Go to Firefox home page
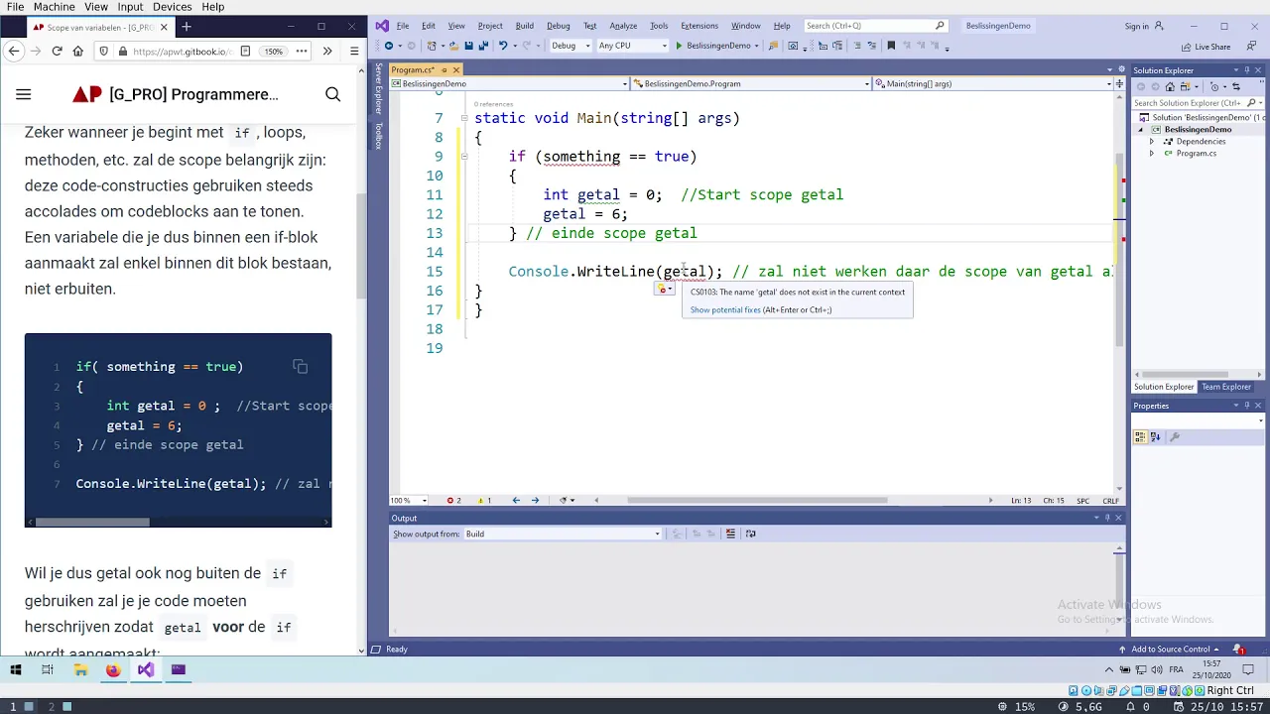This screenshot has width=1270, height=714. point(78,52)
